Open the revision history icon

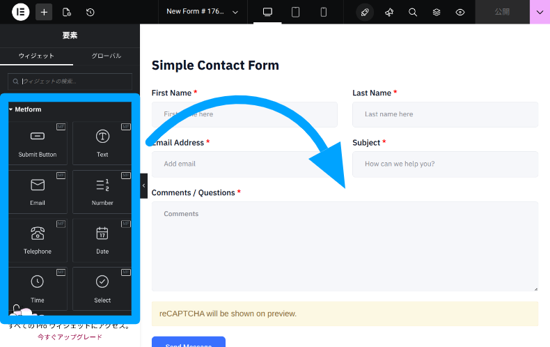click(x=91, y=12)
